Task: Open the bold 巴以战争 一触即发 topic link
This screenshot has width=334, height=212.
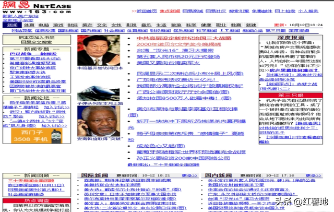Action: [x=33, y=54]
